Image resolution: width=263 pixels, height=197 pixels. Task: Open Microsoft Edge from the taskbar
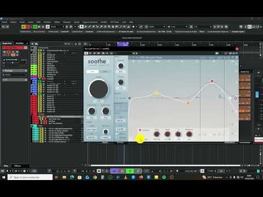tap(72, 177)
